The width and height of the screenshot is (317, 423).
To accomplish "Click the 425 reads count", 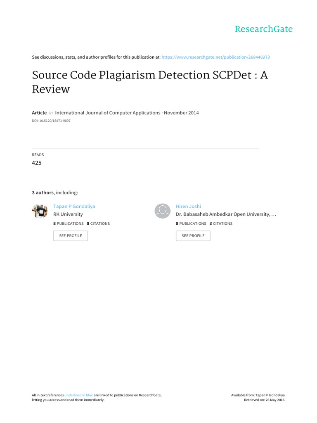I will (37, 163).
